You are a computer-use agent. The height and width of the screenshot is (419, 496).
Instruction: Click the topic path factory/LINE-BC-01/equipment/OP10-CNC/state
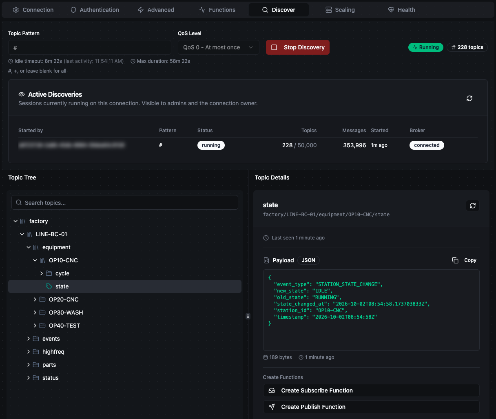[x=326, y=215]
